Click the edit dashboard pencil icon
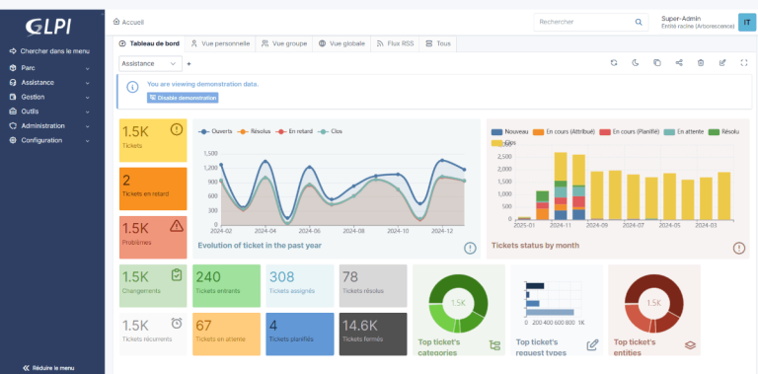This screenshot has width=758, height=374. click(x=722, y=63)
